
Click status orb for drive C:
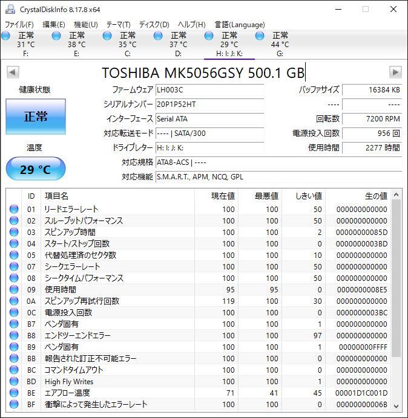[107, 36]
